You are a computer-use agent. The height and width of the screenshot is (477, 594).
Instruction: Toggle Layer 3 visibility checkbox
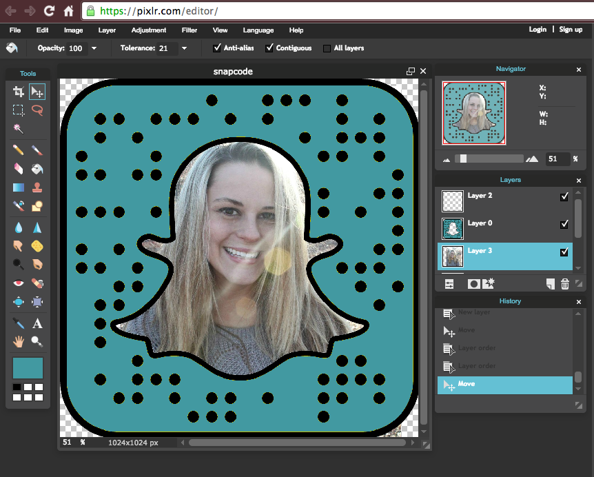point(564,252)
